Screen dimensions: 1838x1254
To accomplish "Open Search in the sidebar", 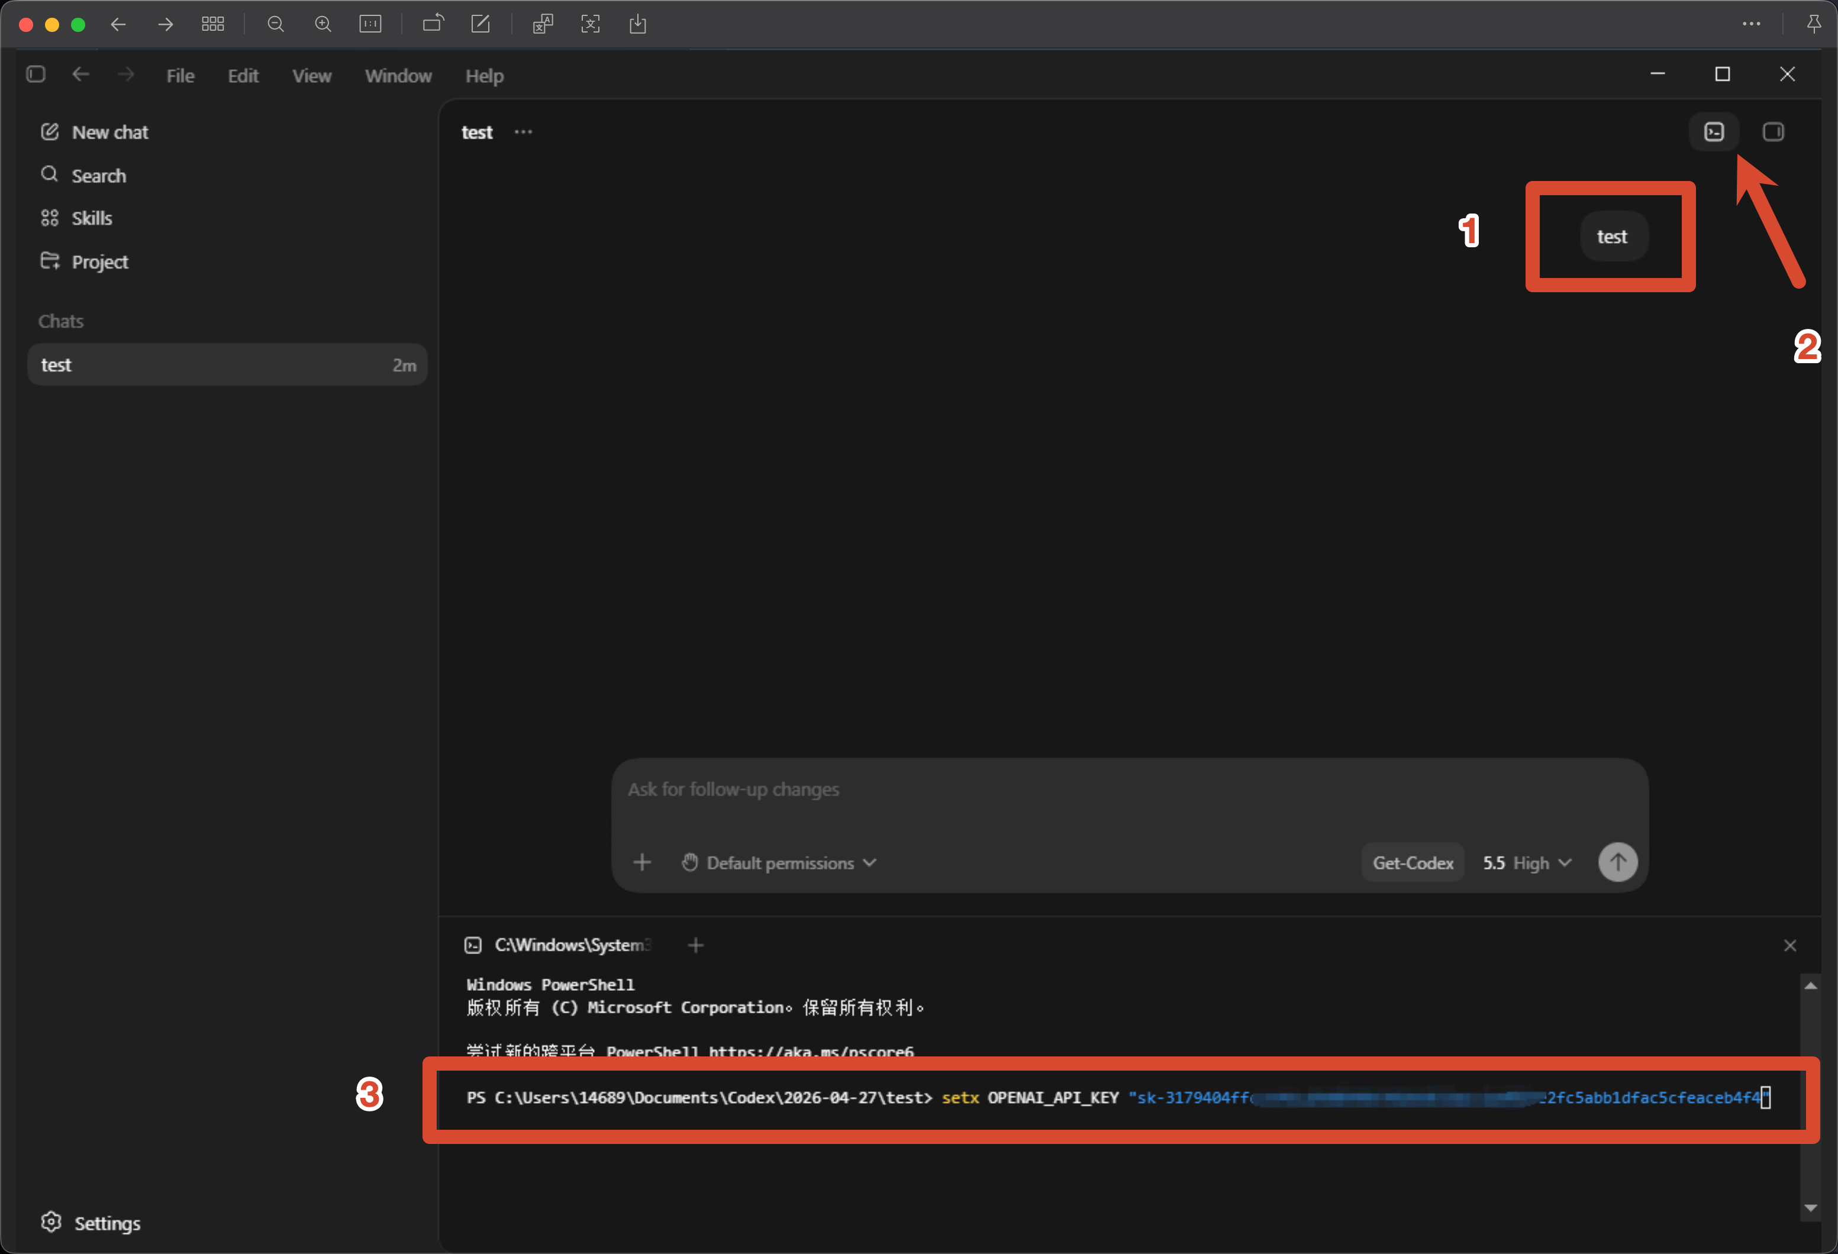I will (x=83, y=176).
